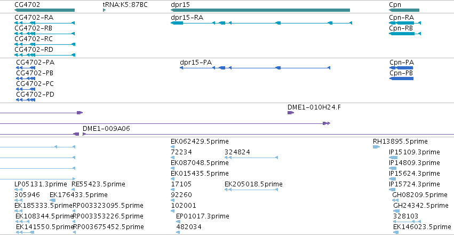Click the 328103 feature label
Screen dimensions: 454x235
(405, 216)
